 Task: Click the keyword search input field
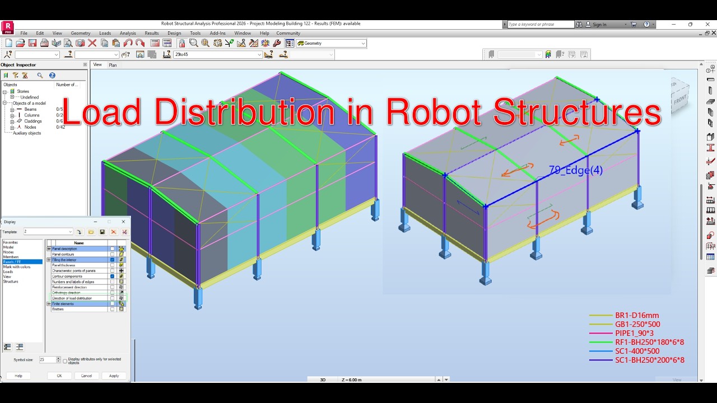coord(540,24)
